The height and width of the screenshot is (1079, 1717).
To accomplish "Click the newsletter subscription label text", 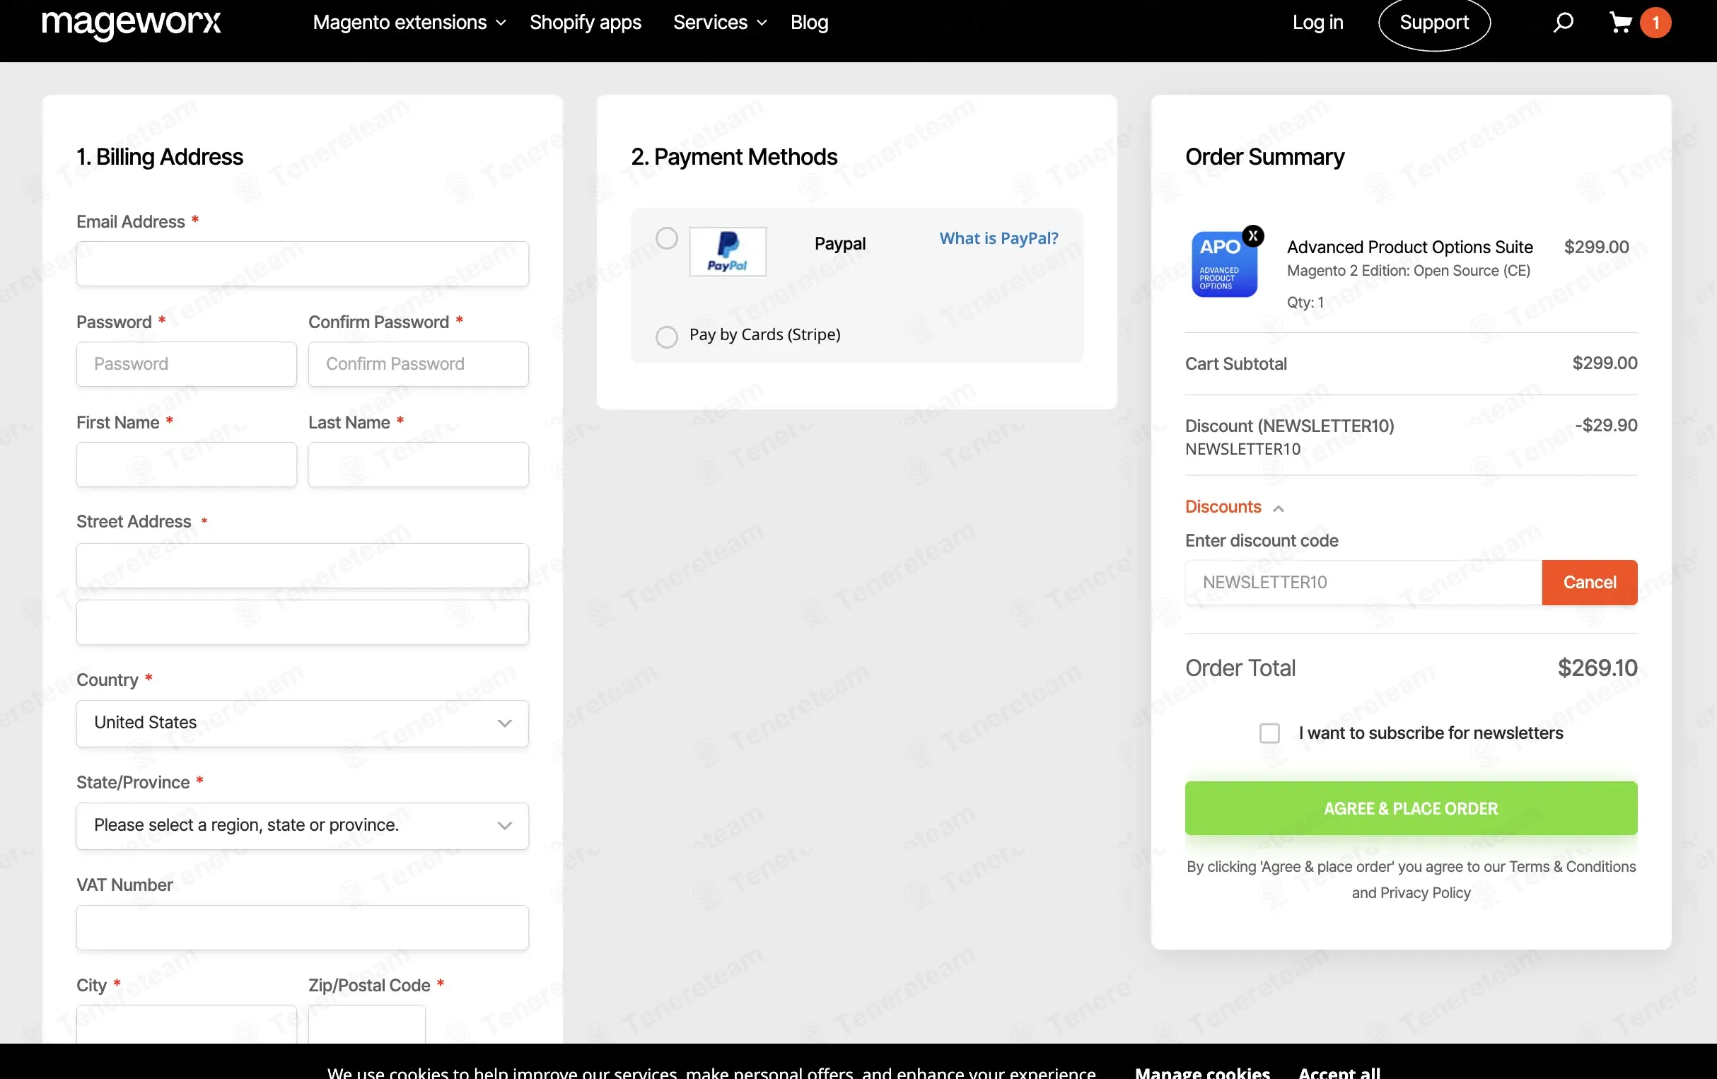I will pos(1431,733).
